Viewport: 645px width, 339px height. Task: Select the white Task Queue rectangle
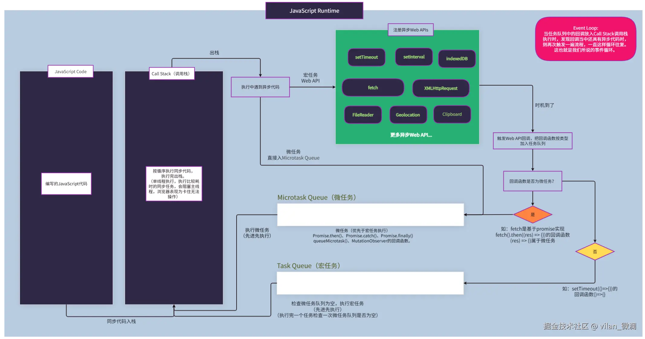370,283
